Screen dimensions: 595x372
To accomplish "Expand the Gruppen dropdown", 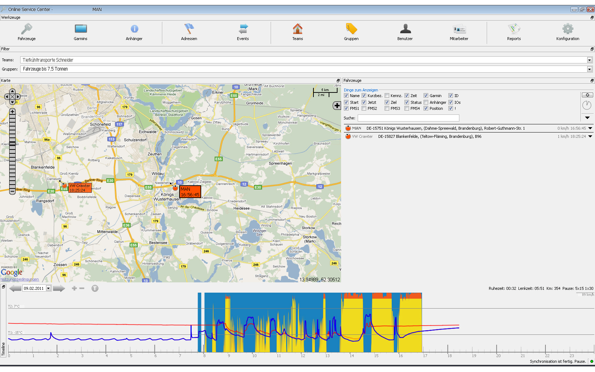I will pos(589,69).
